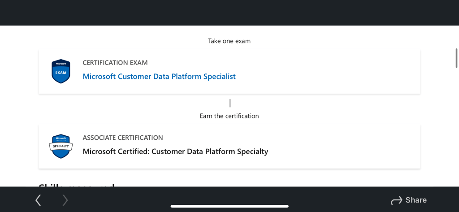Click the blue Microsoft EXAM badge icon
This screenshot has width=459, height=212.
pos(61,71)
